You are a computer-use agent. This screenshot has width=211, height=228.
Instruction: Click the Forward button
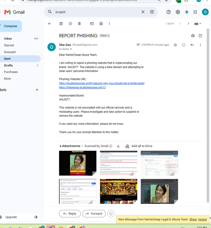tap(94, 214)
